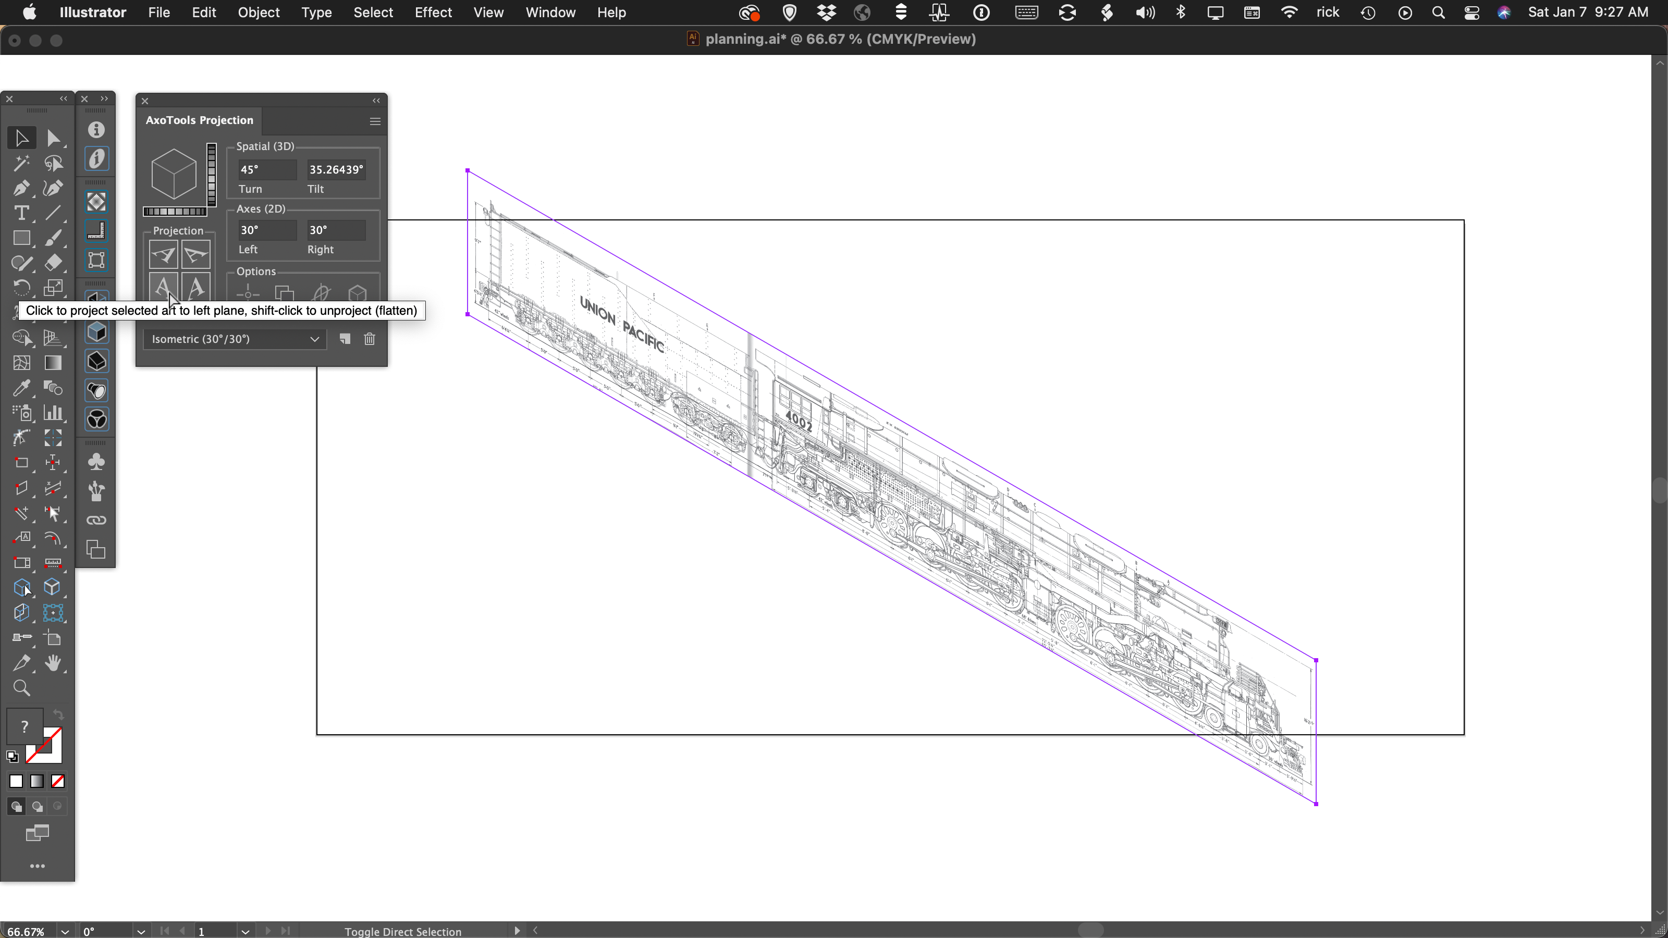
Task: Change the screen mode button
Action: 38,833
